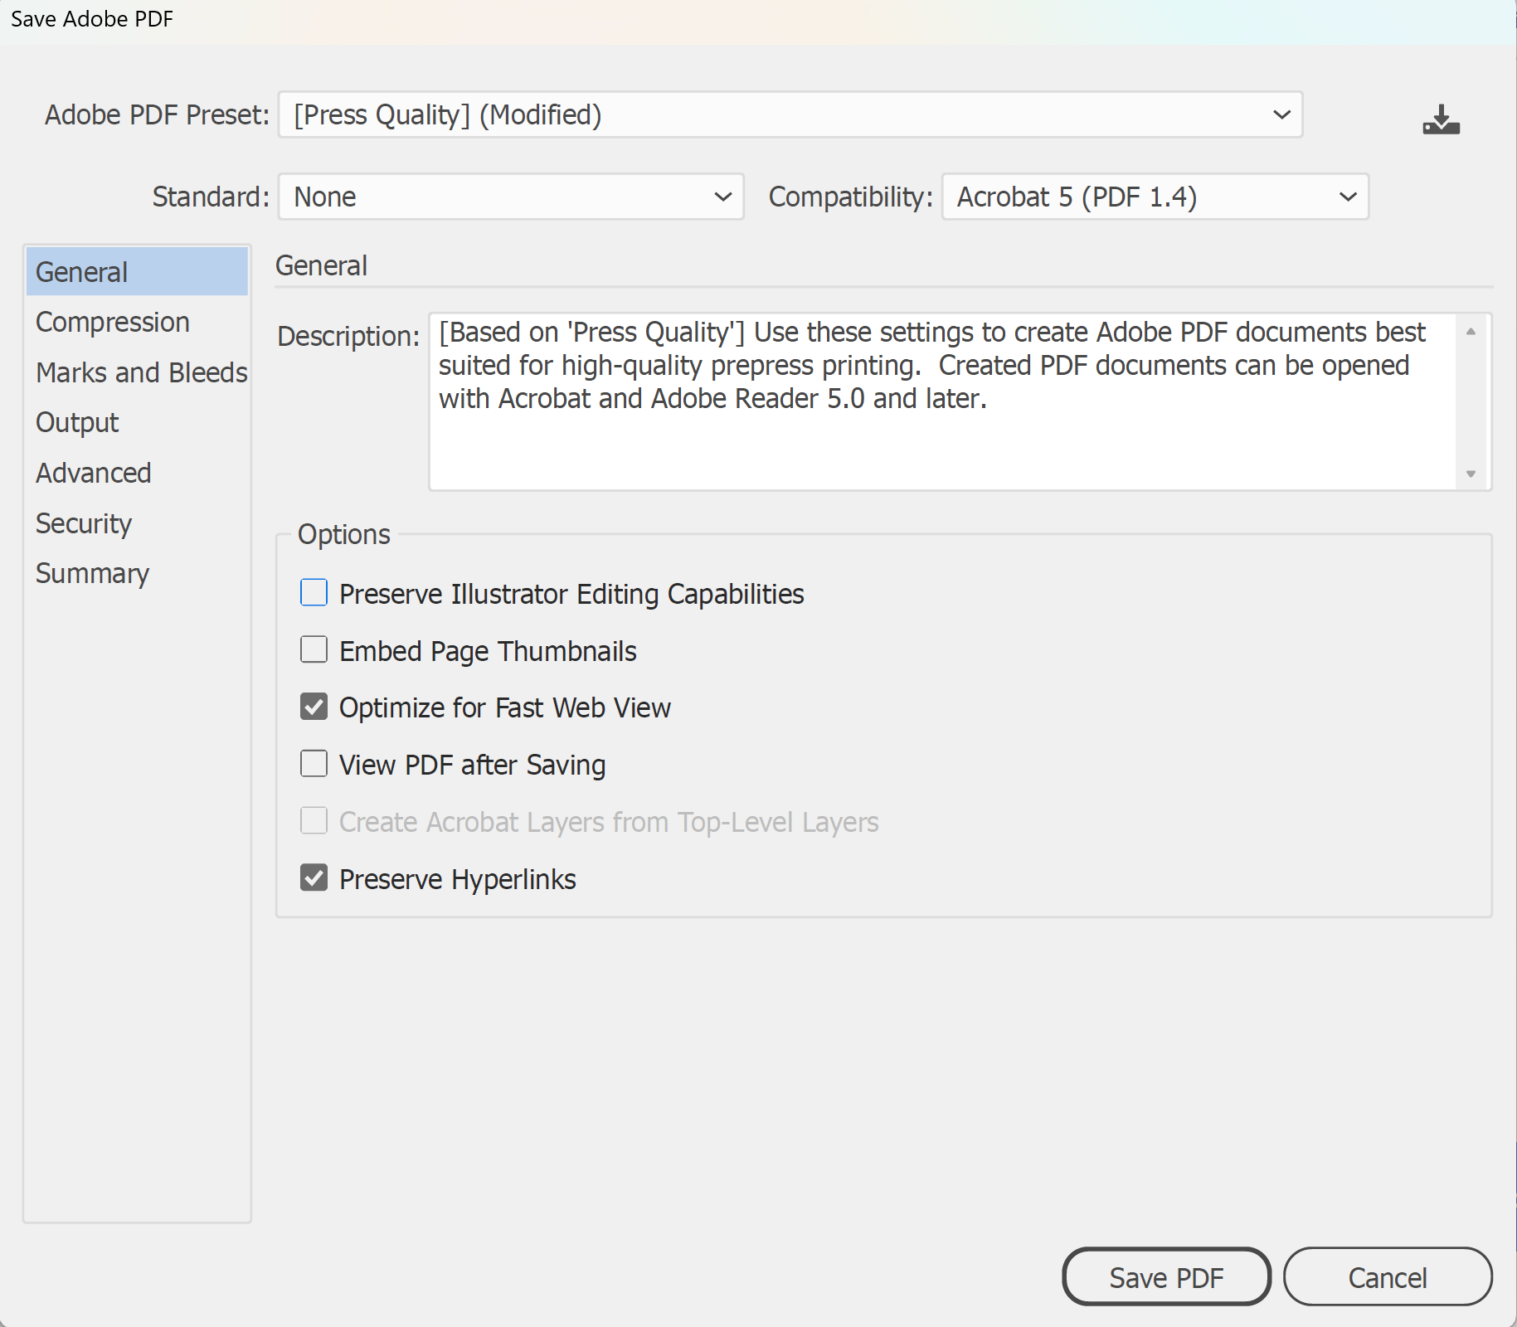Click the Save Preset download icon
The image size is (1517, 1327).
point(1441,119)
